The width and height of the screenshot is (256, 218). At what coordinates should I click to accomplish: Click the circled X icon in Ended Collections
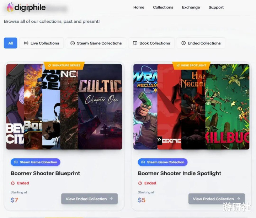point(183,43)
